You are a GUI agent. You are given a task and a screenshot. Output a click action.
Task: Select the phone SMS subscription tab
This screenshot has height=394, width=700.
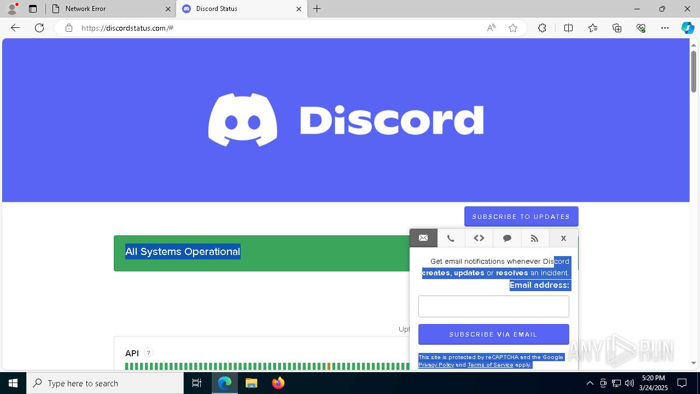(451, 238)
